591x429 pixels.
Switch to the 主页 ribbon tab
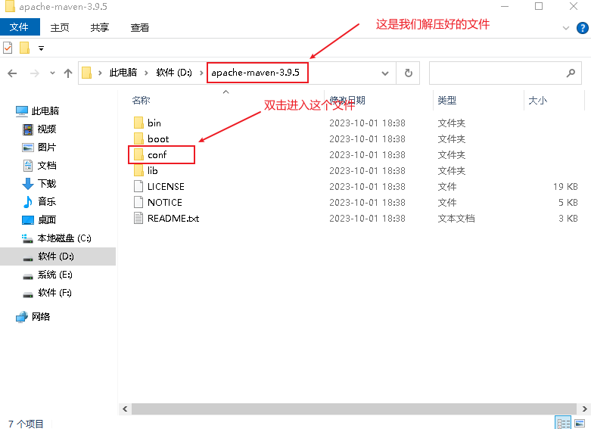pyautogui.click(x=60, y=27)
